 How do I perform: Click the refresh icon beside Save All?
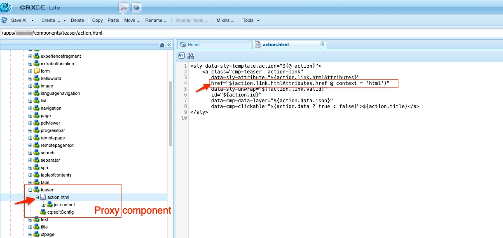point(4,20)
